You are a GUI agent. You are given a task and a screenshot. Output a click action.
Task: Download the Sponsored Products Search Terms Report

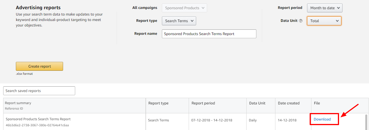[322, 119]
